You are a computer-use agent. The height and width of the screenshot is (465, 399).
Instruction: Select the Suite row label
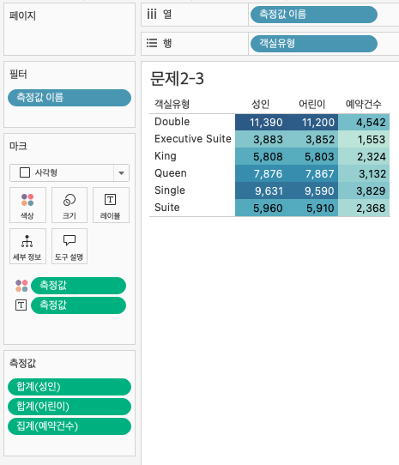[167, 208]
